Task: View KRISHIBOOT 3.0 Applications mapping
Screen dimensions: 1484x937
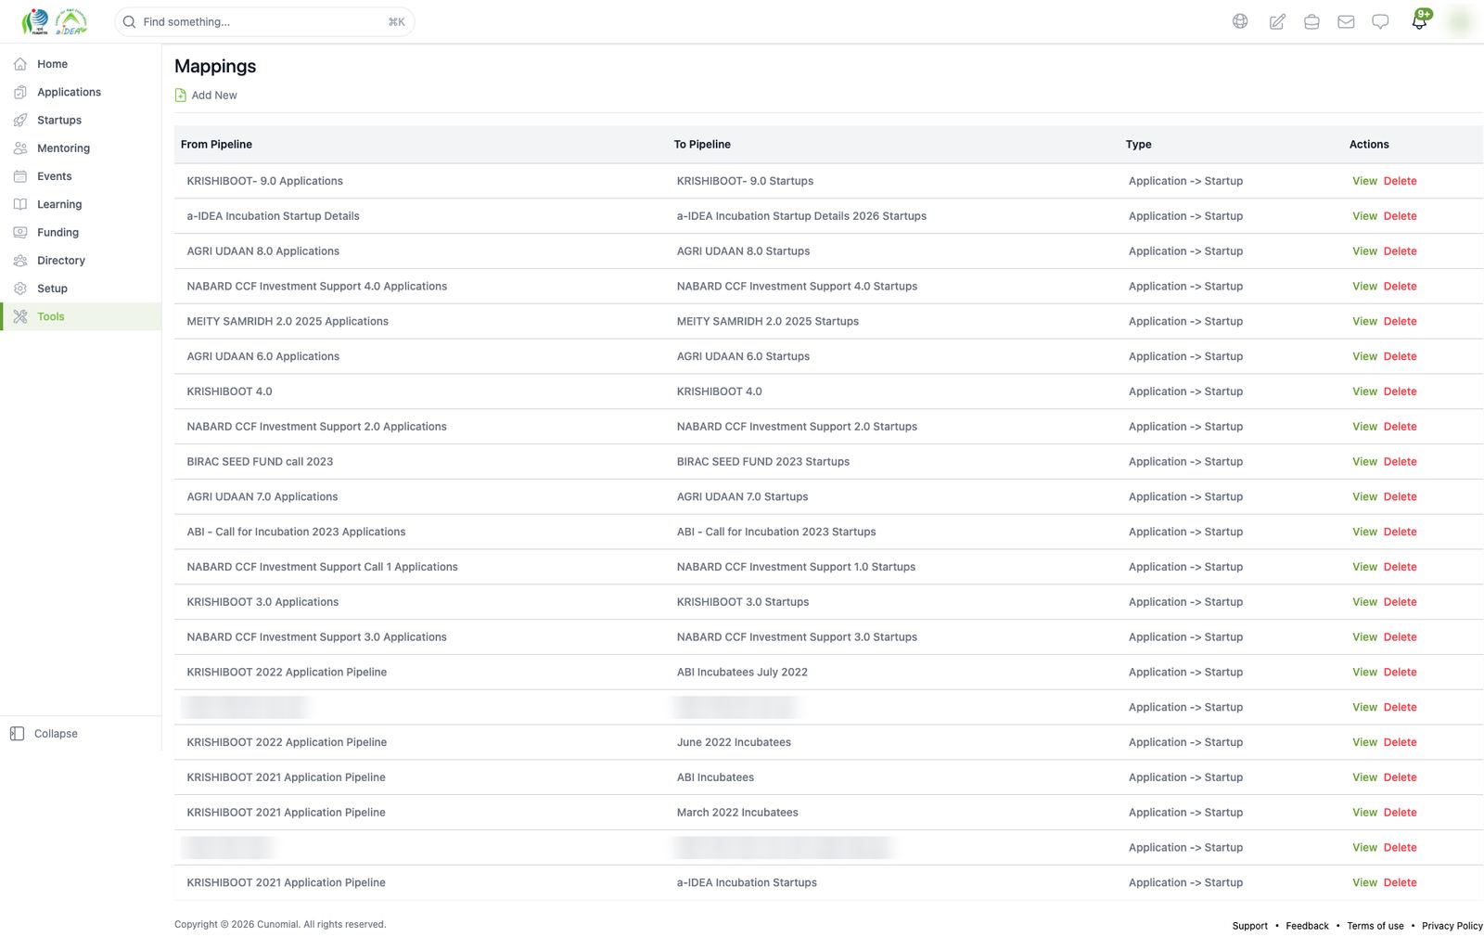Action: 1364,602
